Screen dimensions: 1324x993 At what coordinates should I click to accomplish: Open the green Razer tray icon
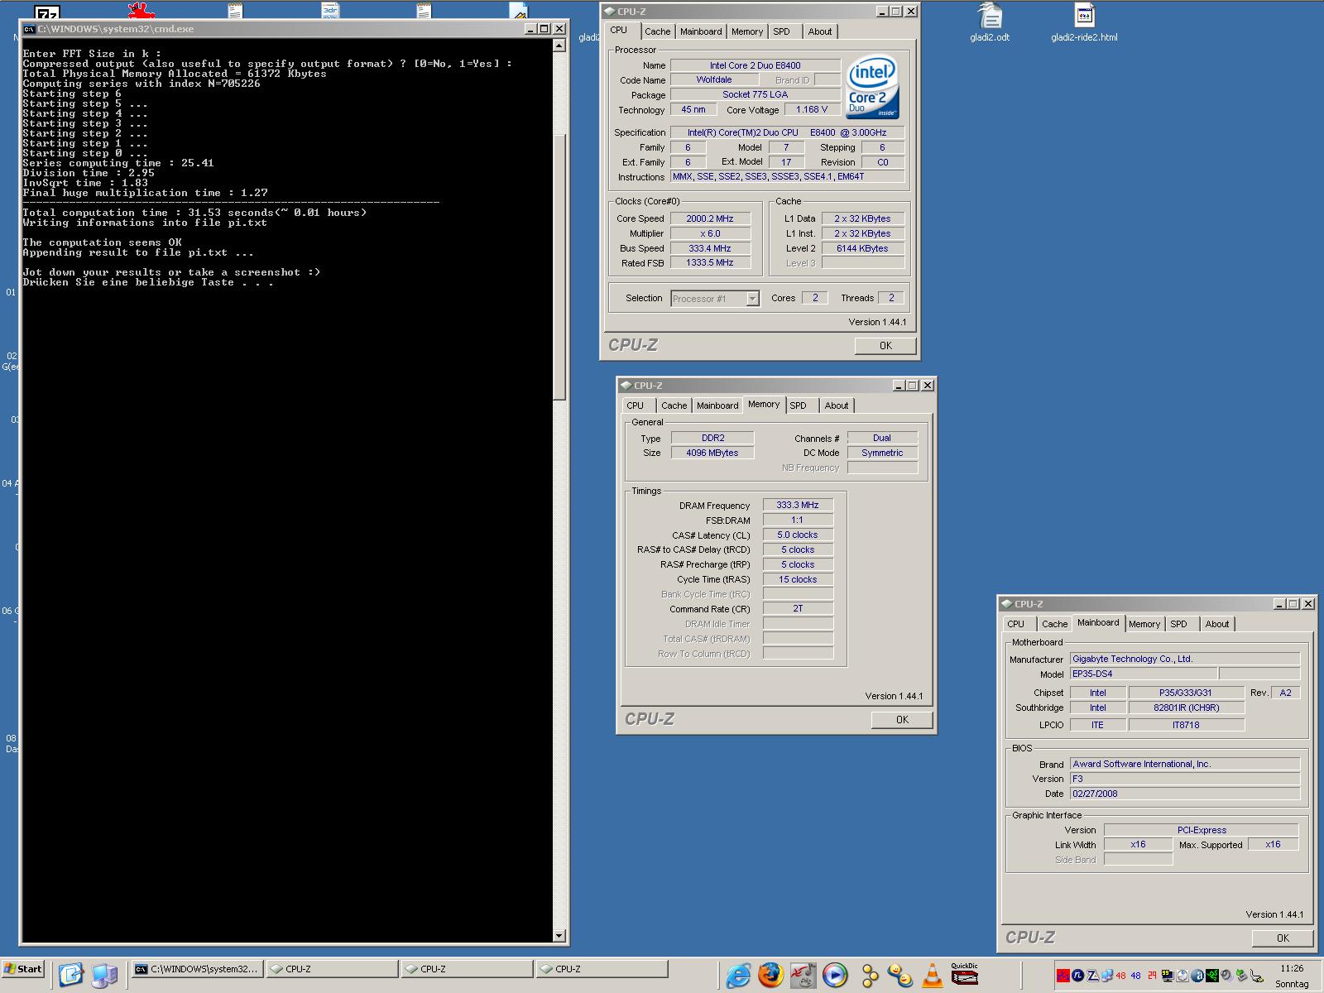coord(1212,976)
